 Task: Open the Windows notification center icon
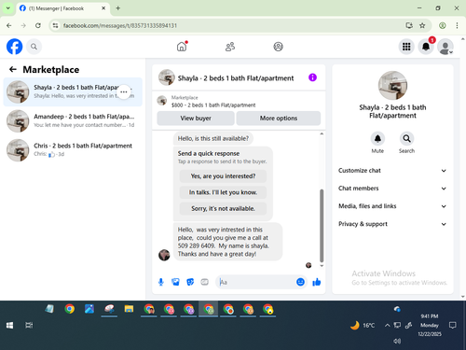453,326
